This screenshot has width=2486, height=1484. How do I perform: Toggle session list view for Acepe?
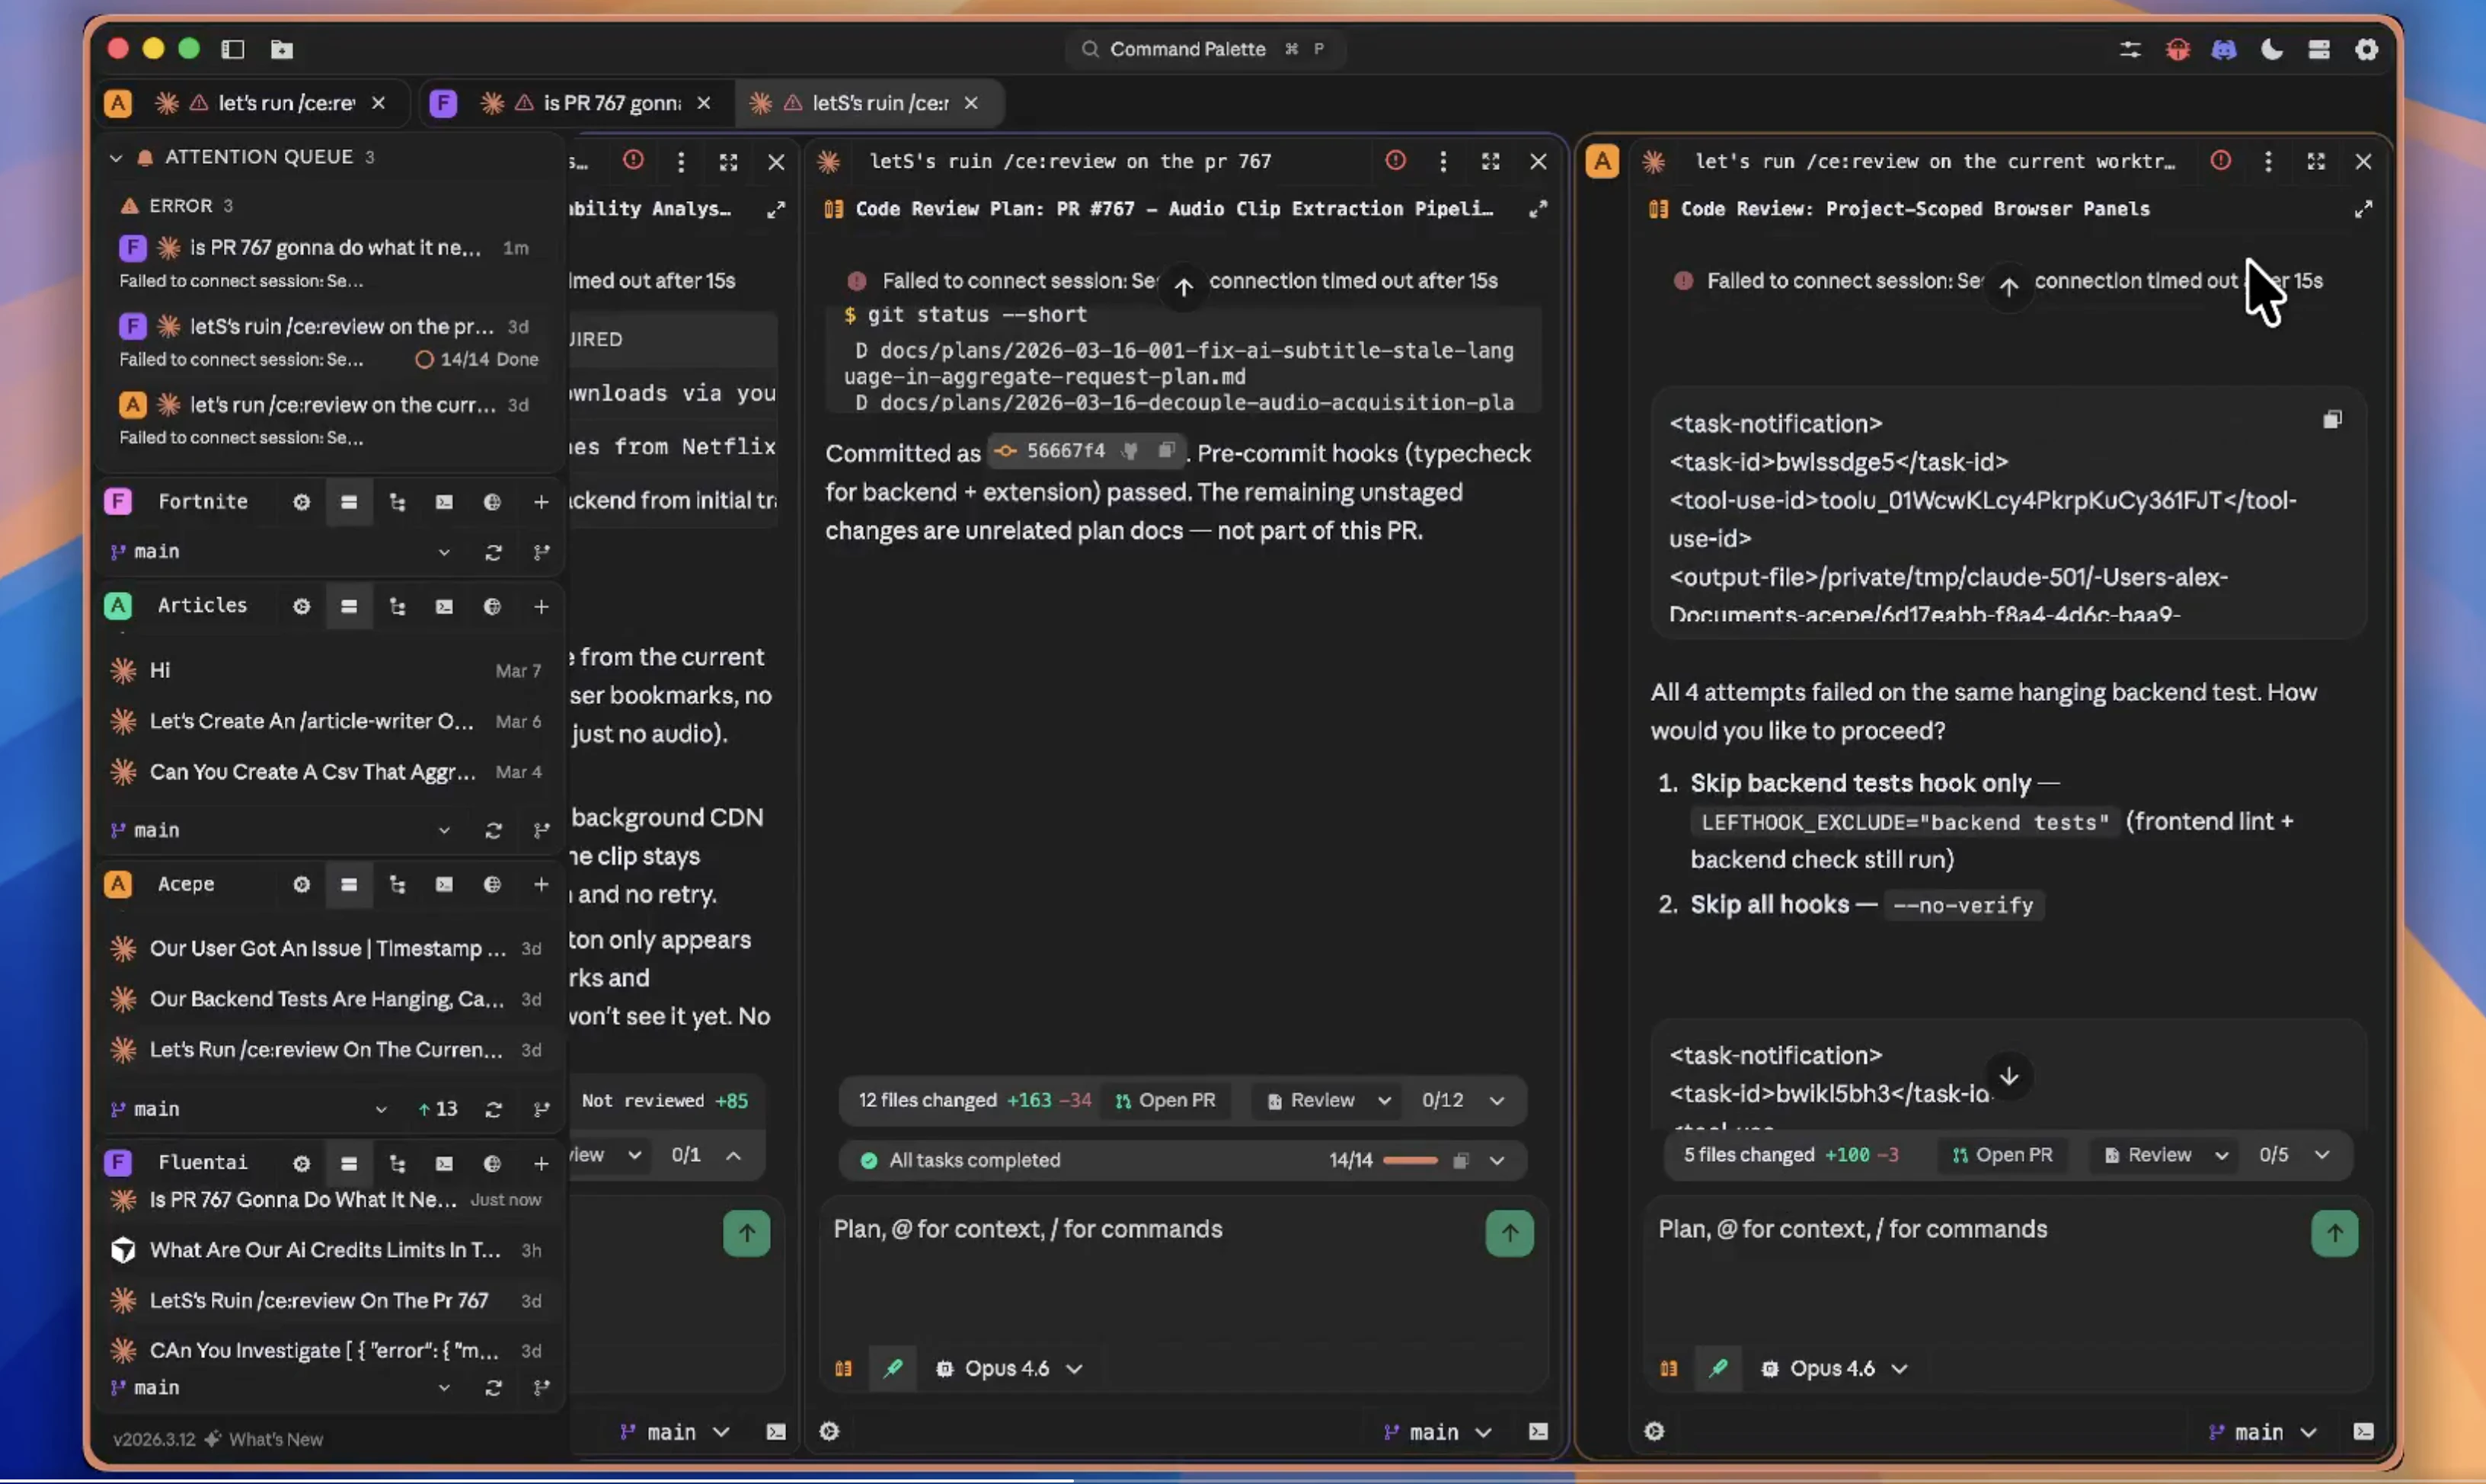tap(349, 885)
